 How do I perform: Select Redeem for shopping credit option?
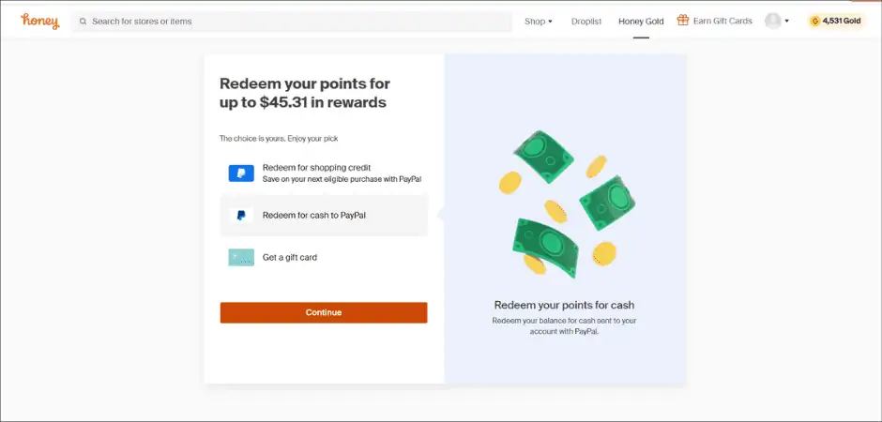(324, 173)
